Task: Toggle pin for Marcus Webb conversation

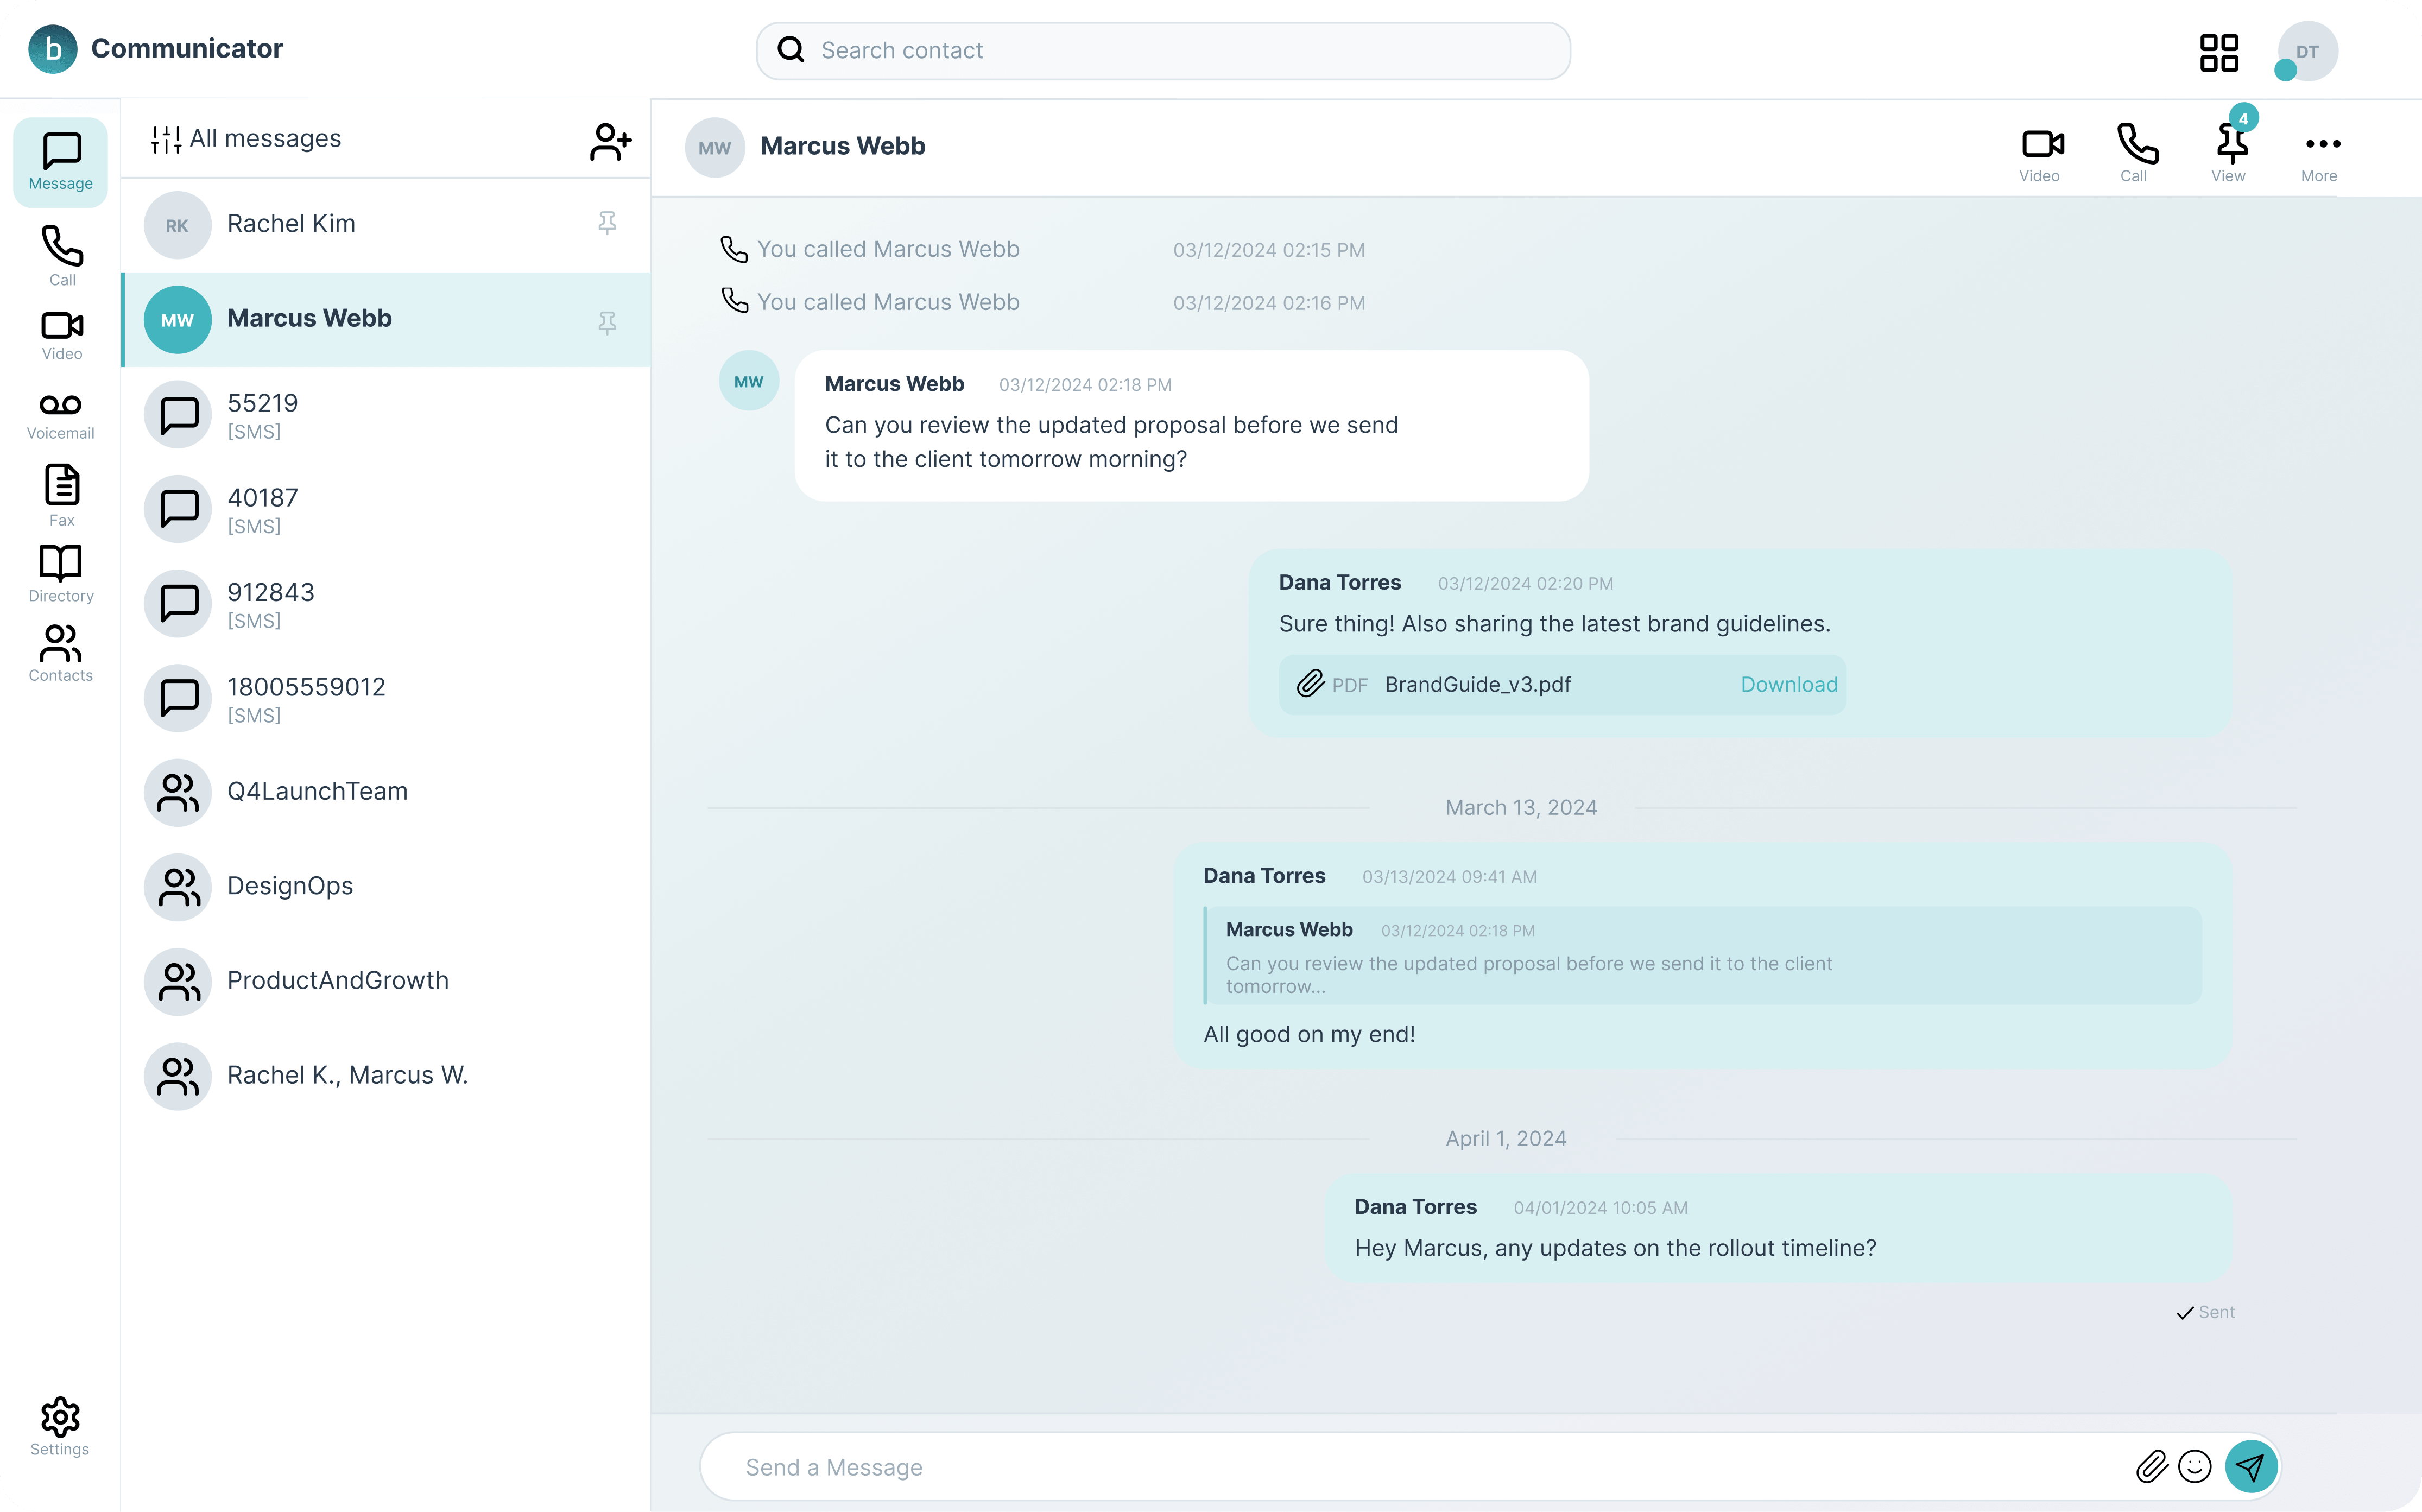Action: [607, 323]
